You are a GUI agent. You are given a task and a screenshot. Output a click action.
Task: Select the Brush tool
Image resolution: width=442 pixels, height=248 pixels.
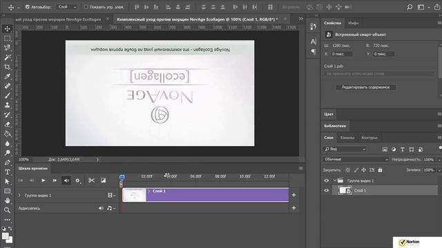point(8,96)
